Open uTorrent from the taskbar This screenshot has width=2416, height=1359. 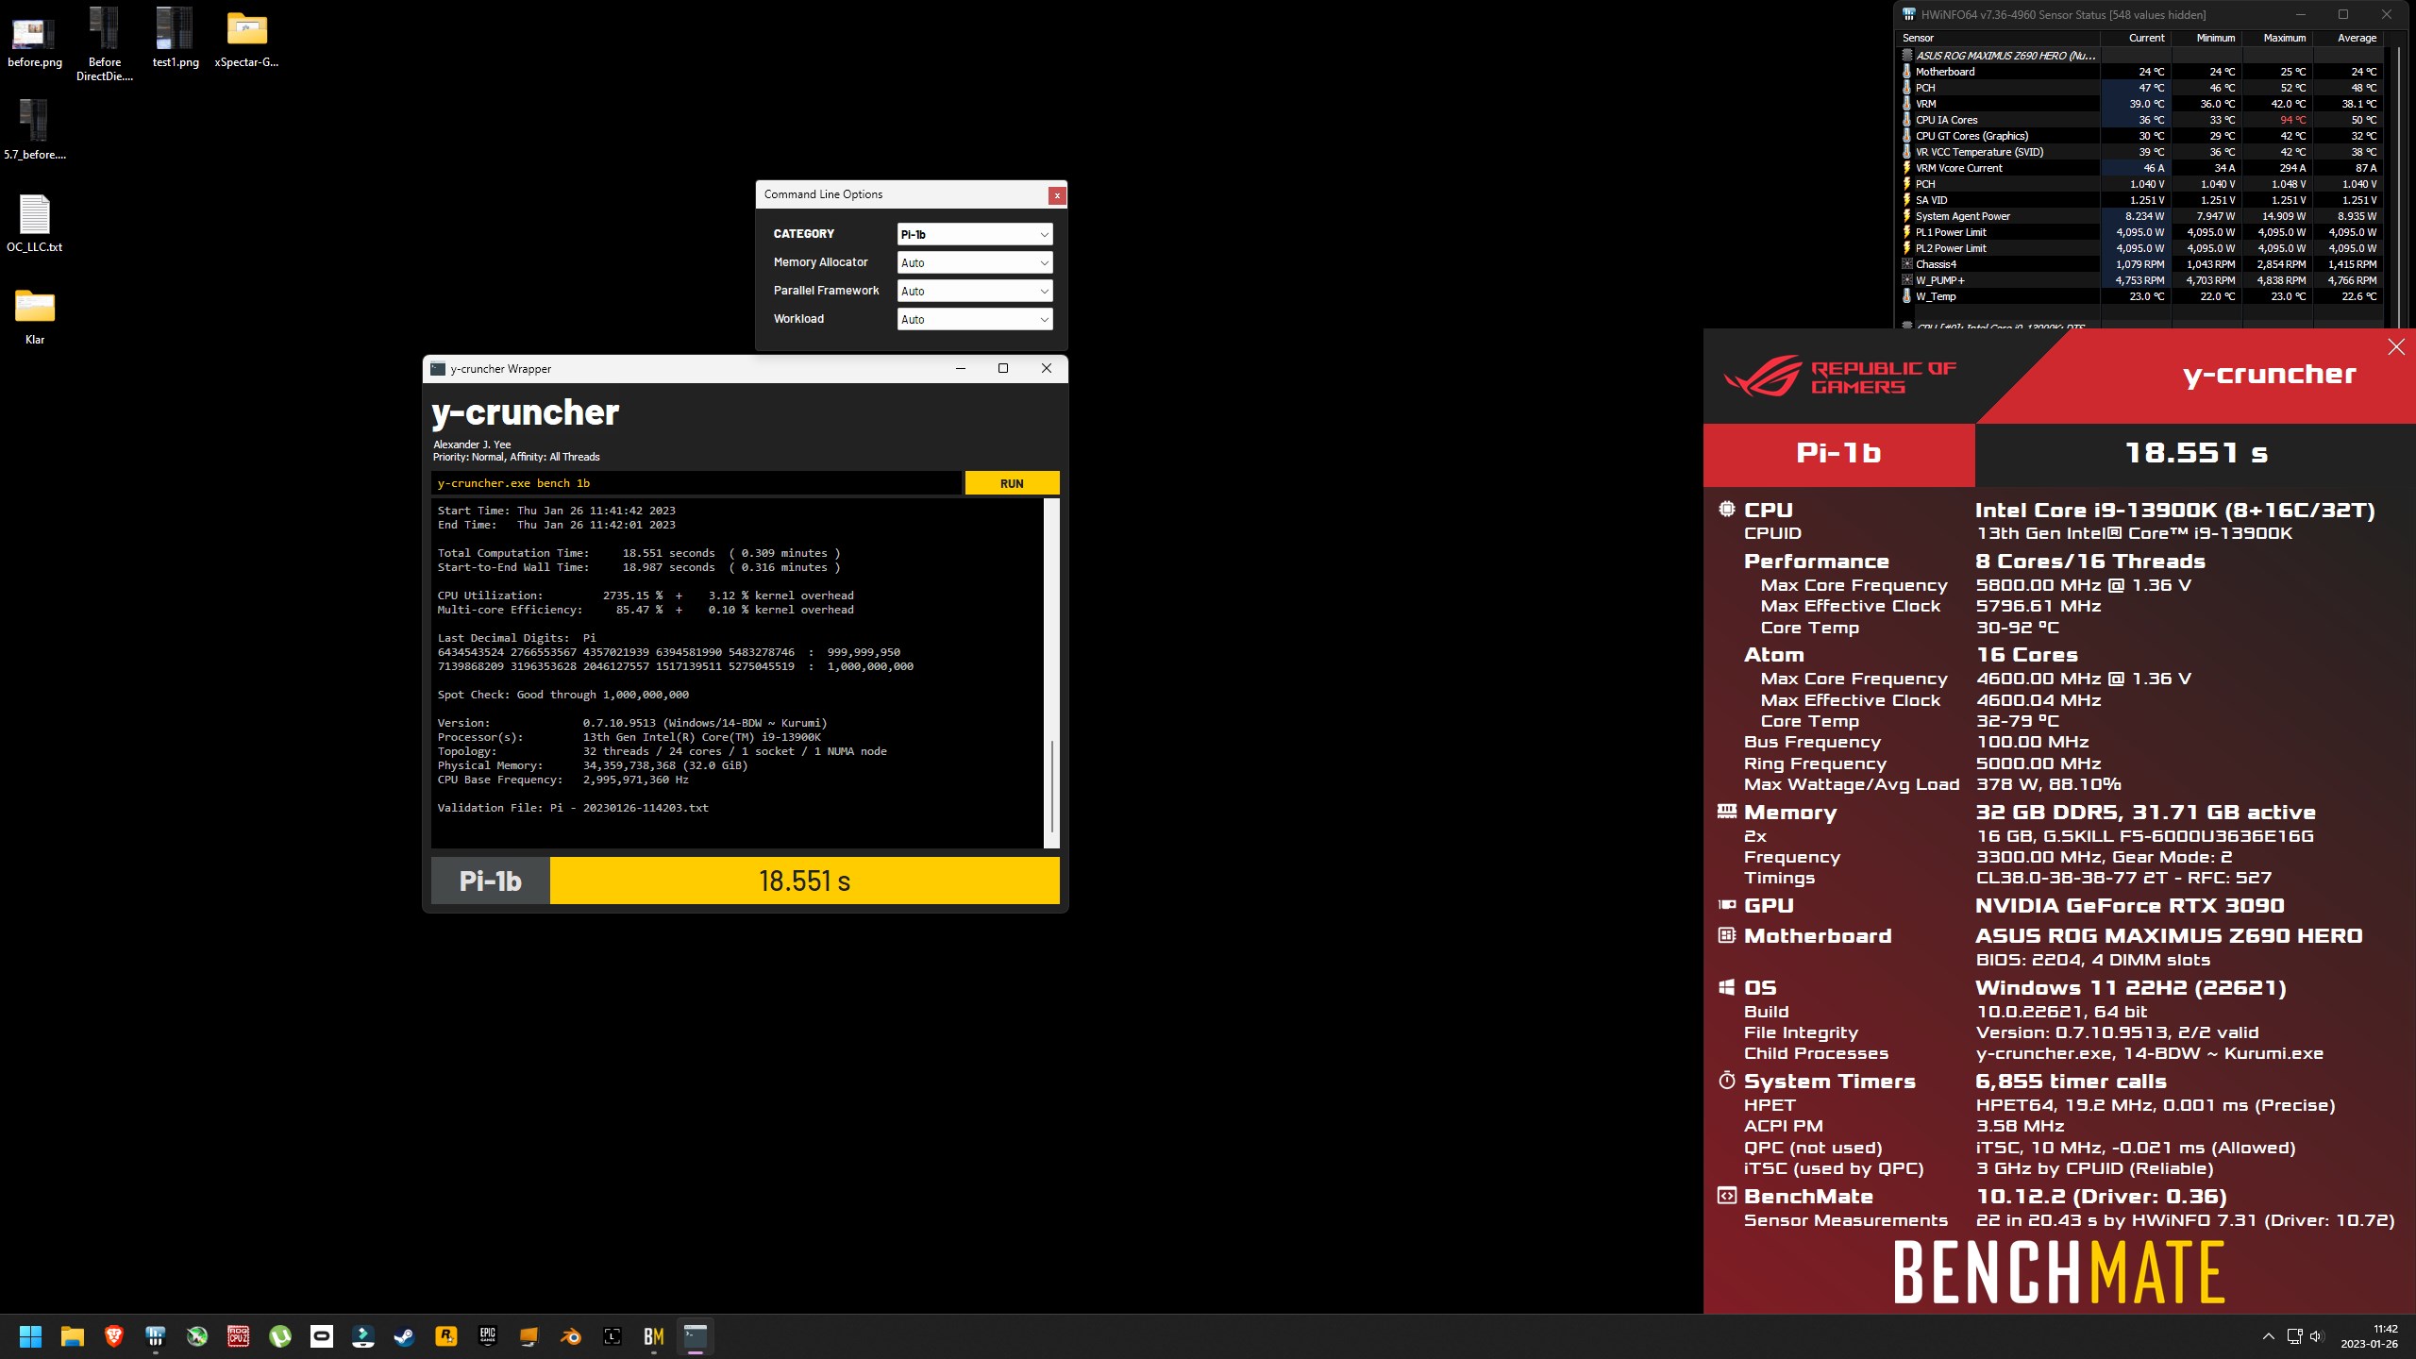coord(280,1336)
